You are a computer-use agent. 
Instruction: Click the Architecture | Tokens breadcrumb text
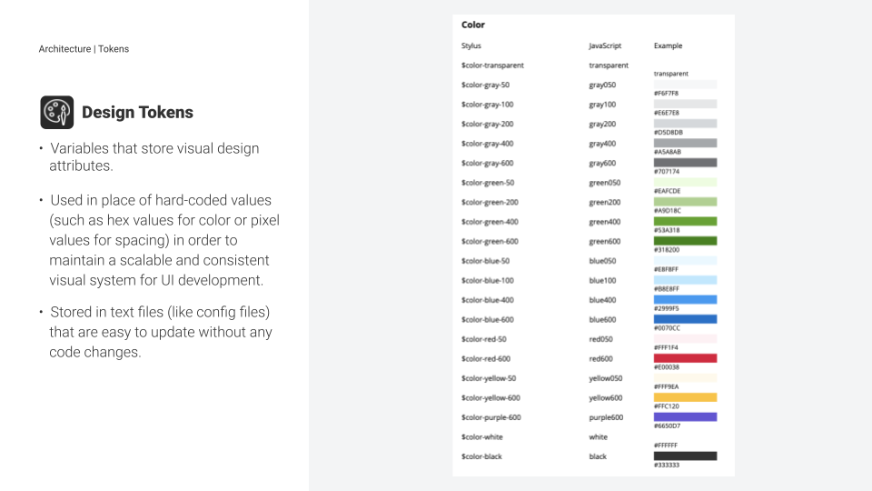(84, 49)
